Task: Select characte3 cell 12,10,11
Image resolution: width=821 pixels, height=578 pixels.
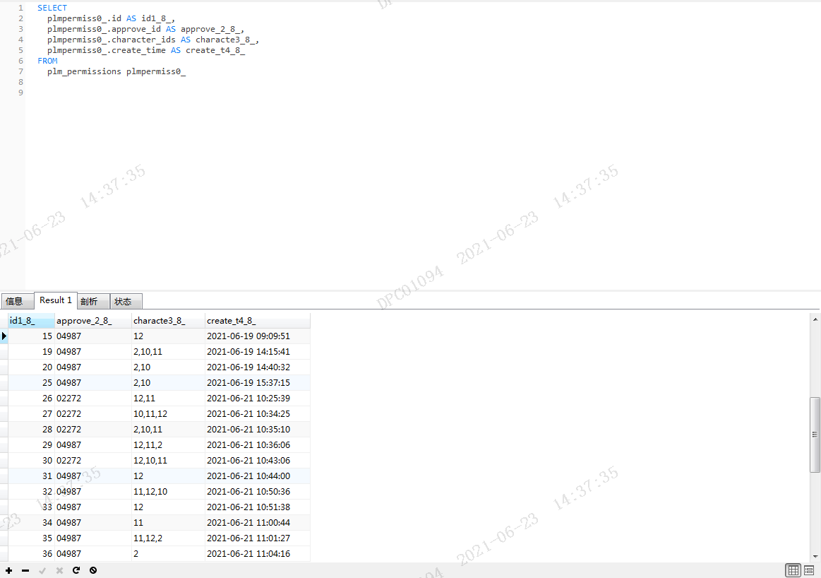Action: 167,461
